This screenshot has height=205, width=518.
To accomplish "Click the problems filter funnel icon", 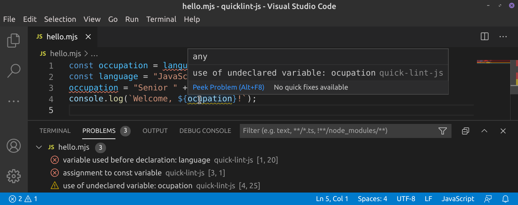I will [x=442, y=131].
